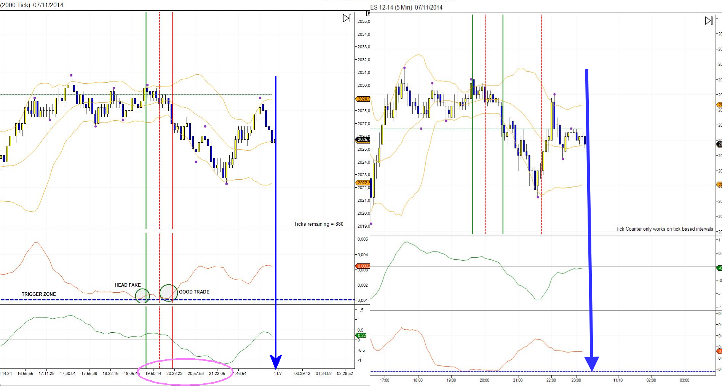Screen dimensions: 722x386
Task: Click the 20:28:23 time axis label
Action: pyautogui.click(x=174, y=373)
